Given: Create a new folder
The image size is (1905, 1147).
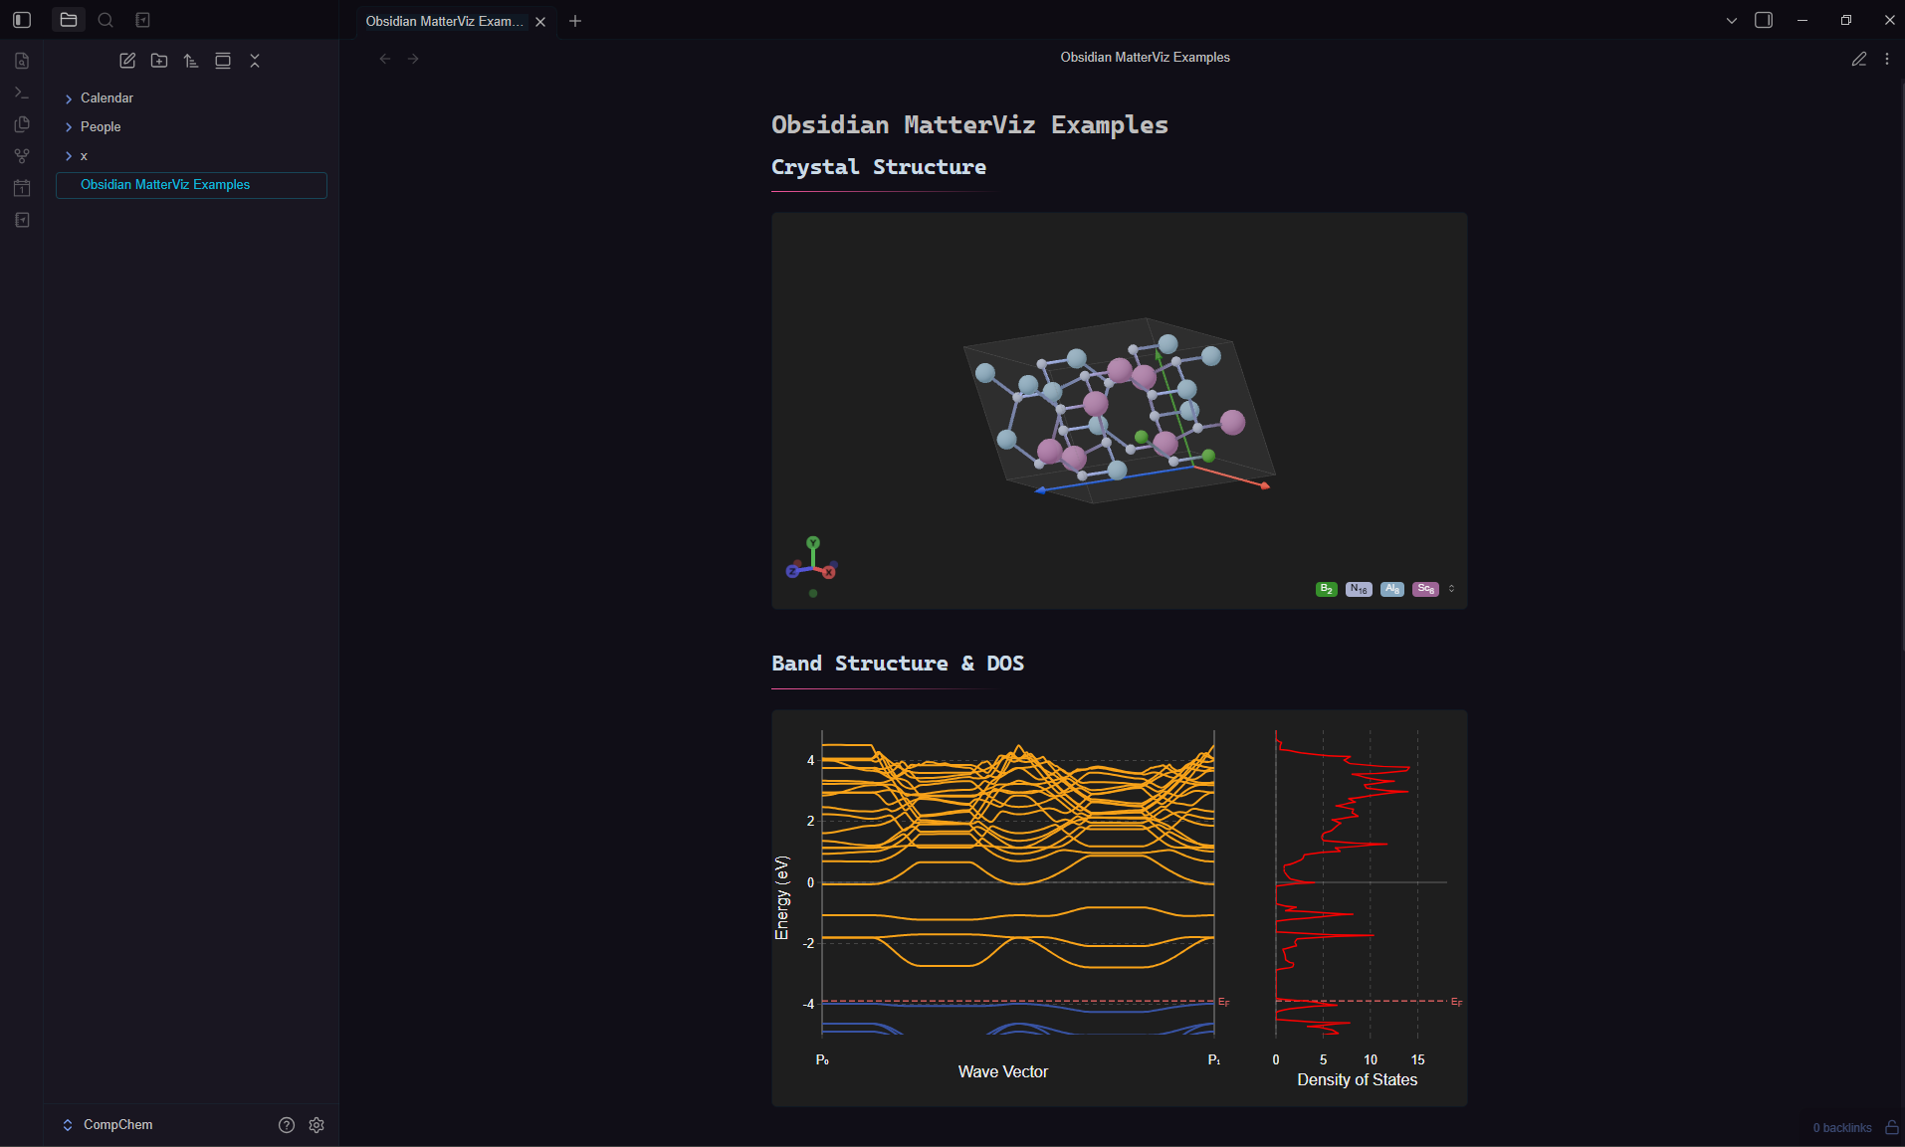Looking at the screenshot, I should coord(159,61).
